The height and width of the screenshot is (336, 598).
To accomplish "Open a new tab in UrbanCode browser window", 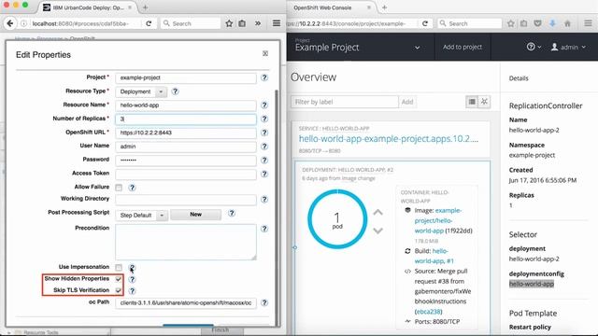I will click(x=146, y=7).
